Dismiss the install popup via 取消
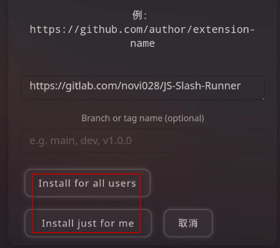 tap(188, 223)
